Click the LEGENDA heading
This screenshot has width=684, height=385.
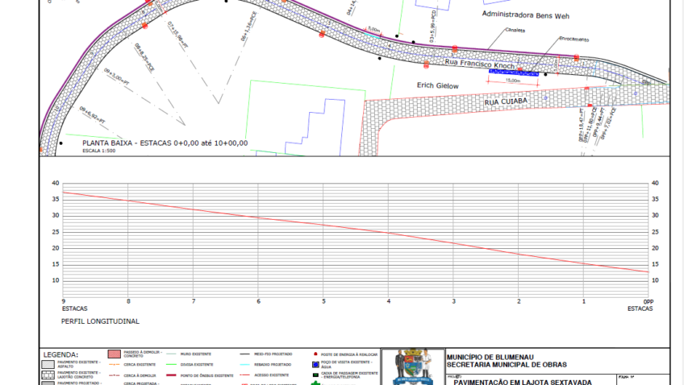pyautogui.click(x=60, y=354)
